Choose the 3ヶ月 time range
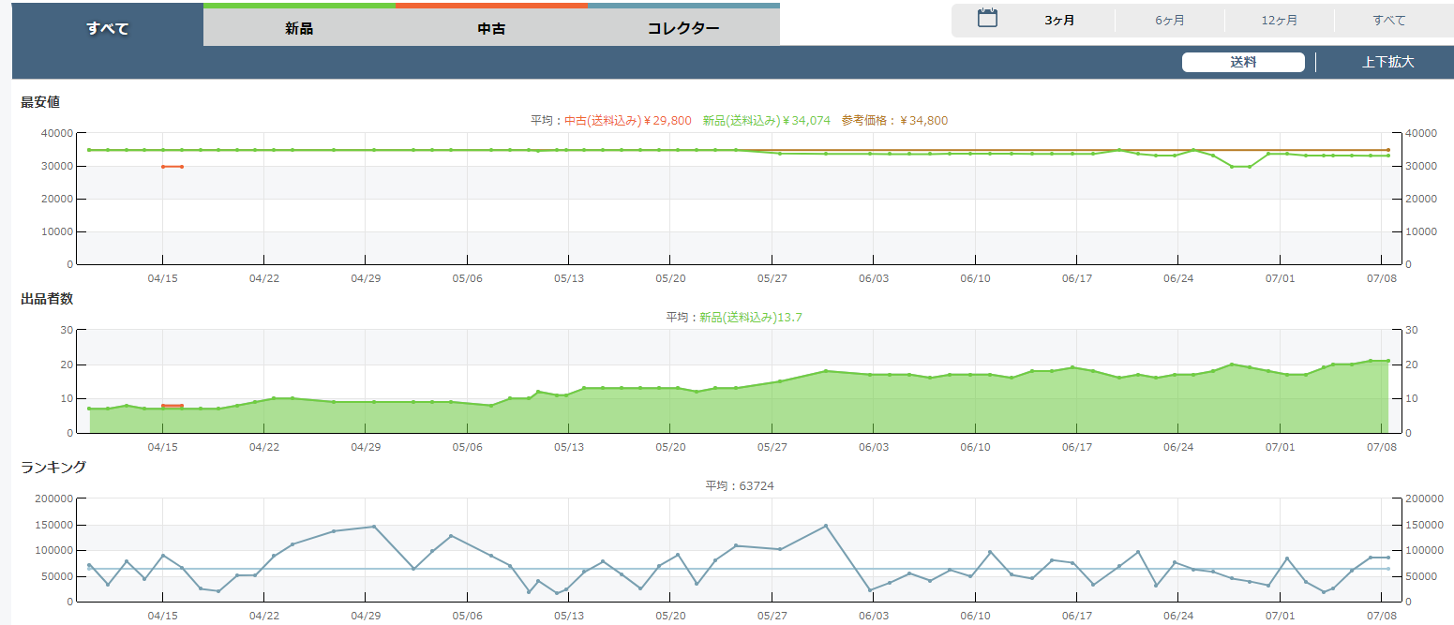 tap(1059, 21)
